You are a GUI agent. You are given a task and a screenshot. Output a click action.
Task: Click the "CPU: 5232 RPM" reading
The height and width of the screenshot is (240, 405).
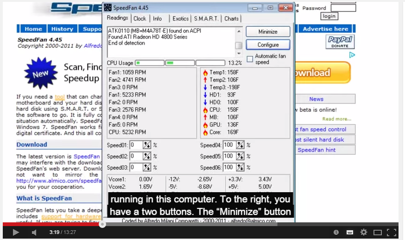coord(127,132)
